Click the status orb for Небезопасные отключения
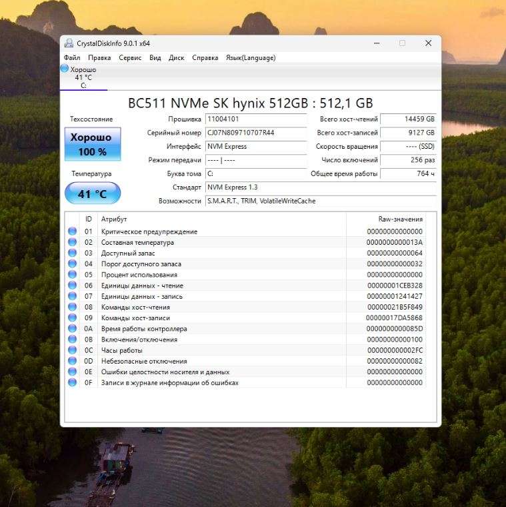 click(x=72, y=361)
